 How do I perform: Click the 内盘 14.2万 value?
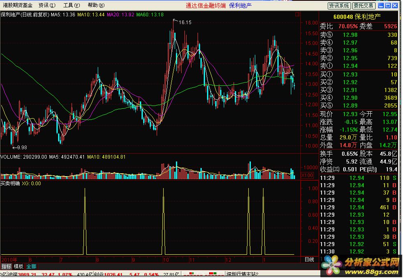point(388,145)
